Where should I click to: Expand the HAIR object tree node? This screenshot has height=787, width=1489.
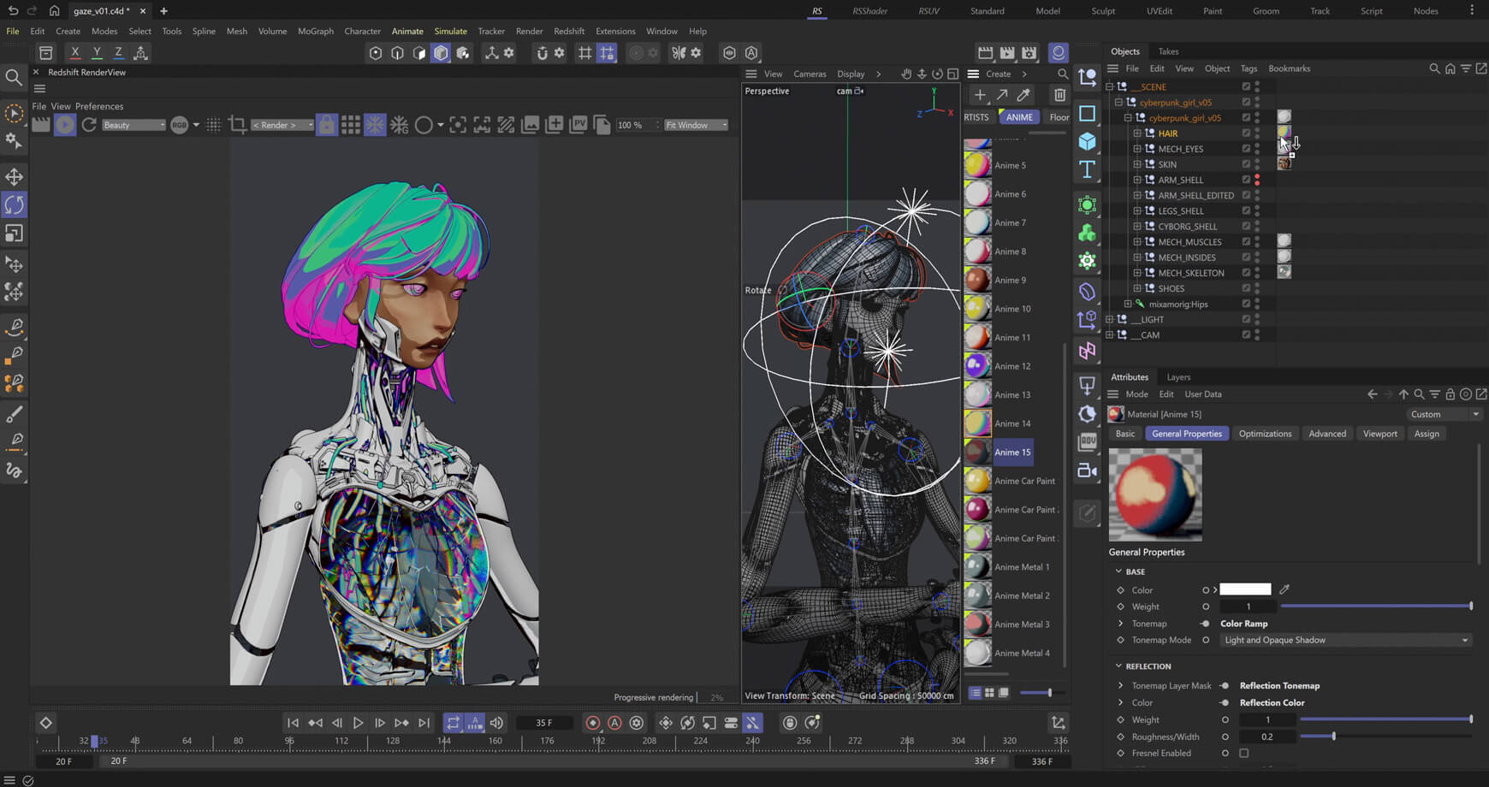1137,133
